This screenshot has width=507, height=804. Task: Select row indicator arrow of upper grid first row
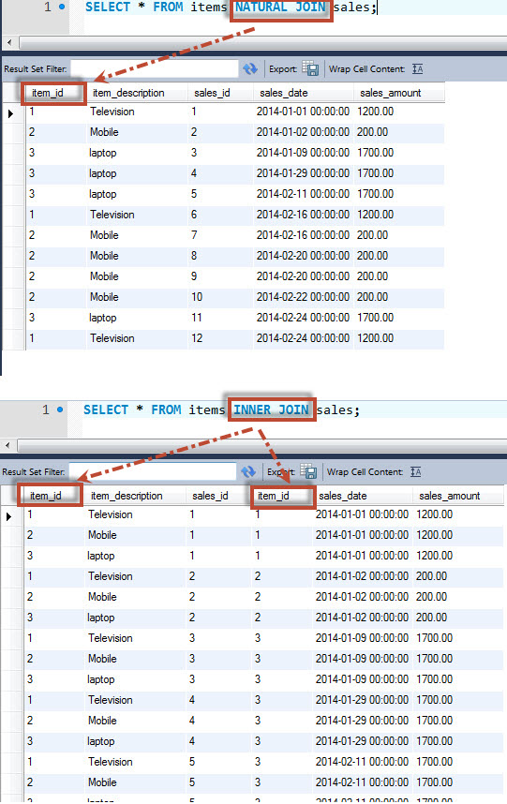click(10, 113)
